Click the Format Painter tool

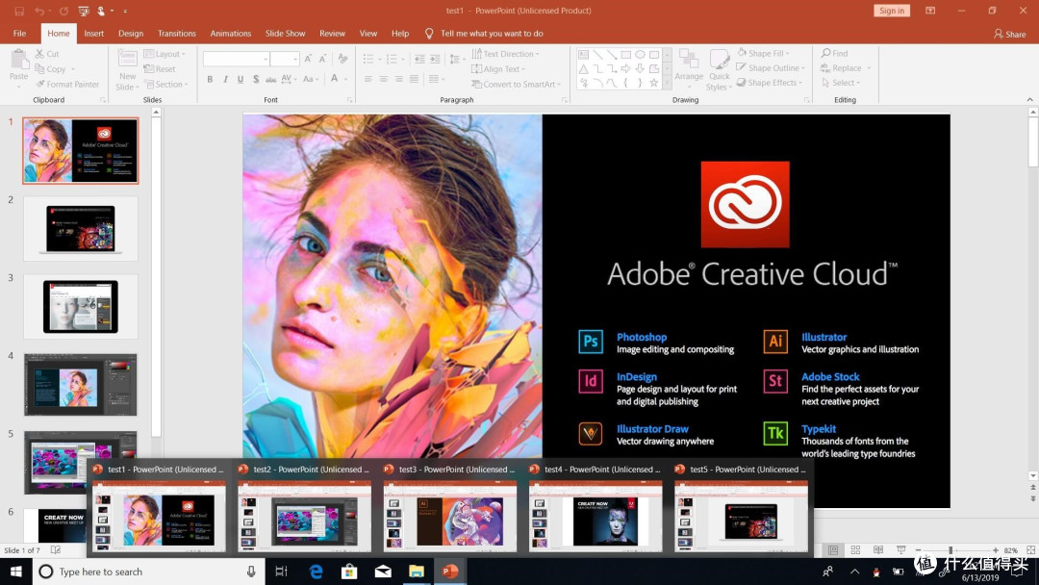pos(67,84)
